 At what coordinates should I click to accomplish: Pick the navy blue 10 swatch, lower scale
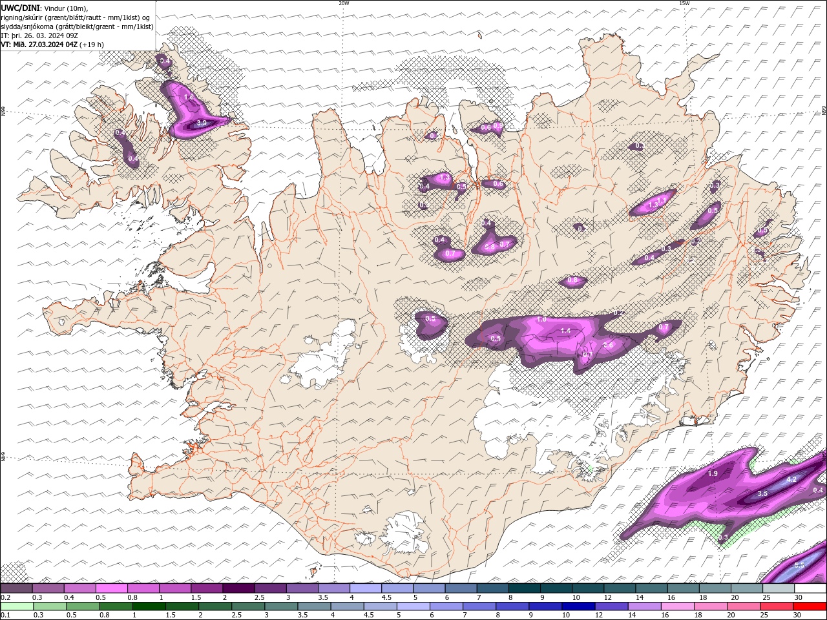click(578, 606)
